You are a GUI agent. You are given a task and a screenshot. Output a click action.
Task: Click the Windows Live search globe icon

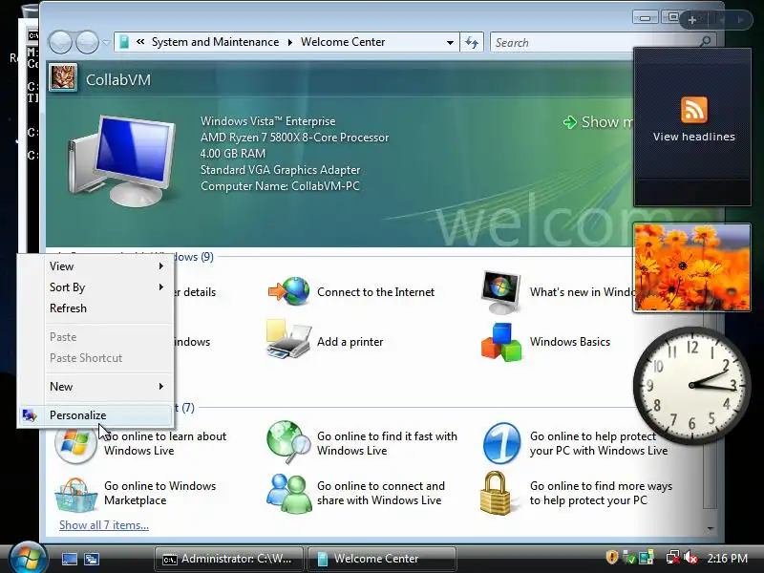point(288,442)
